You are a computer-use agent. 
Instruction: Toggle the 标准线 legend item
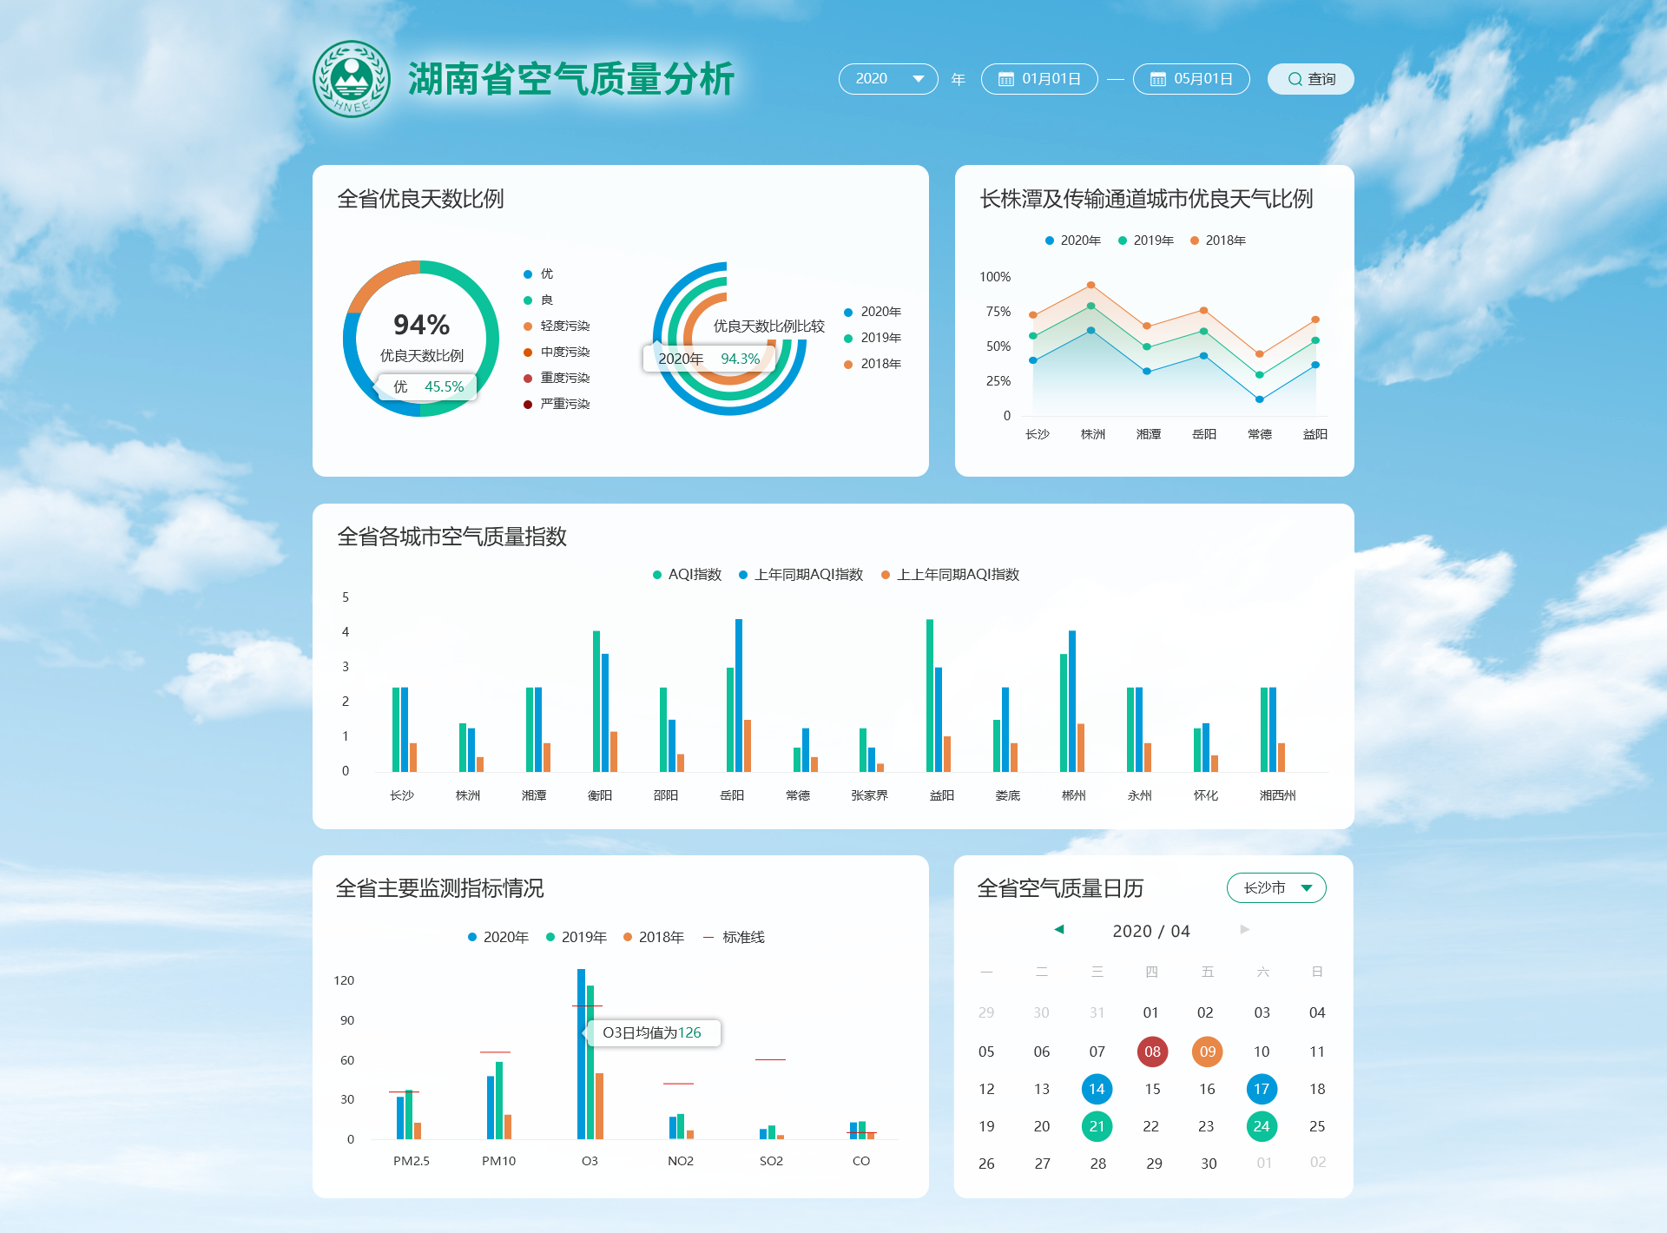(734, 938)
